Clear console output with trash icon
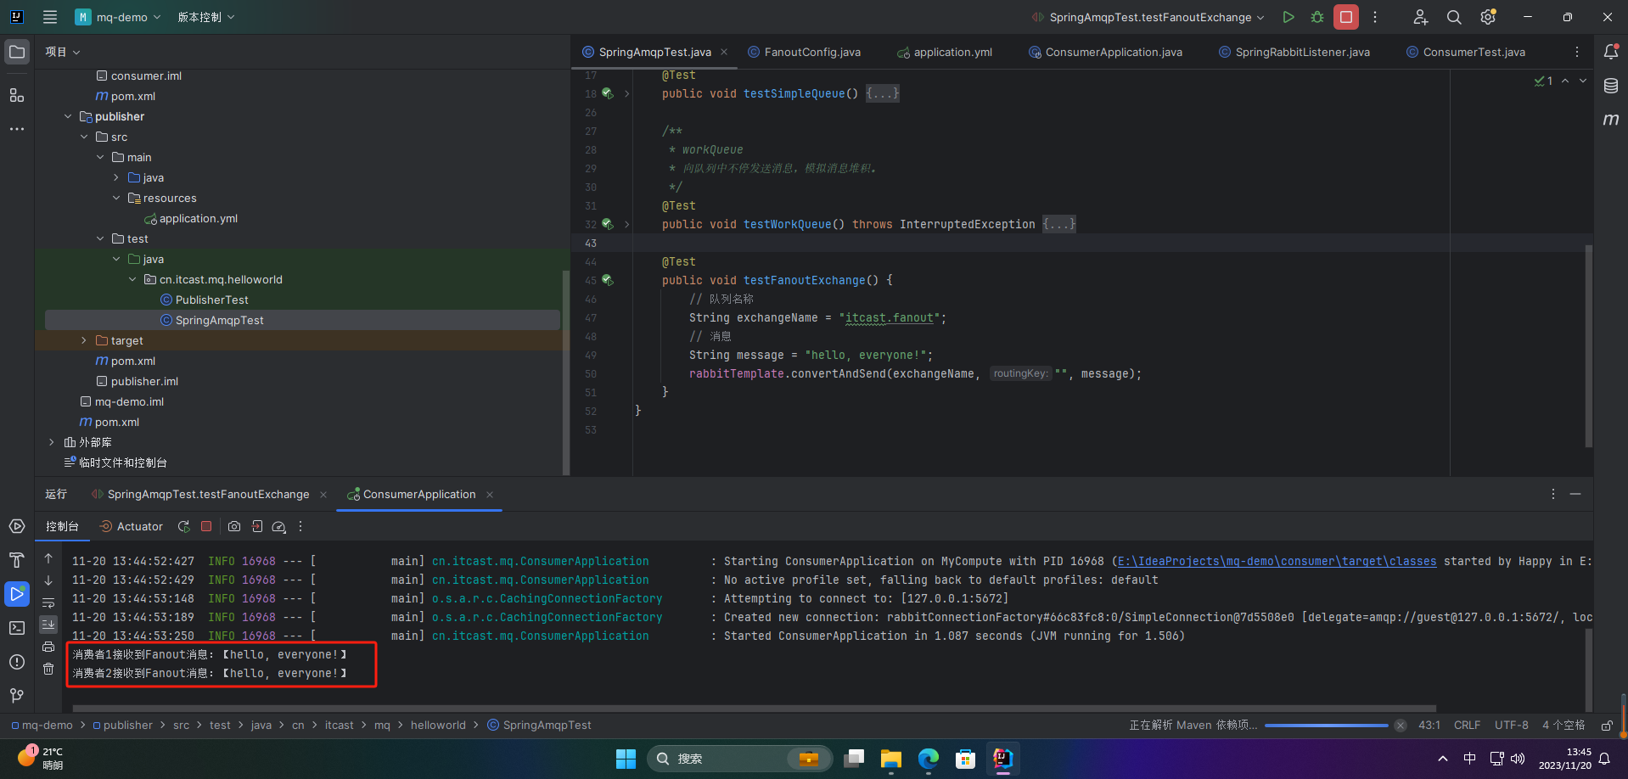The height and width of the screenshot is (779, 1628). (48, 669)
